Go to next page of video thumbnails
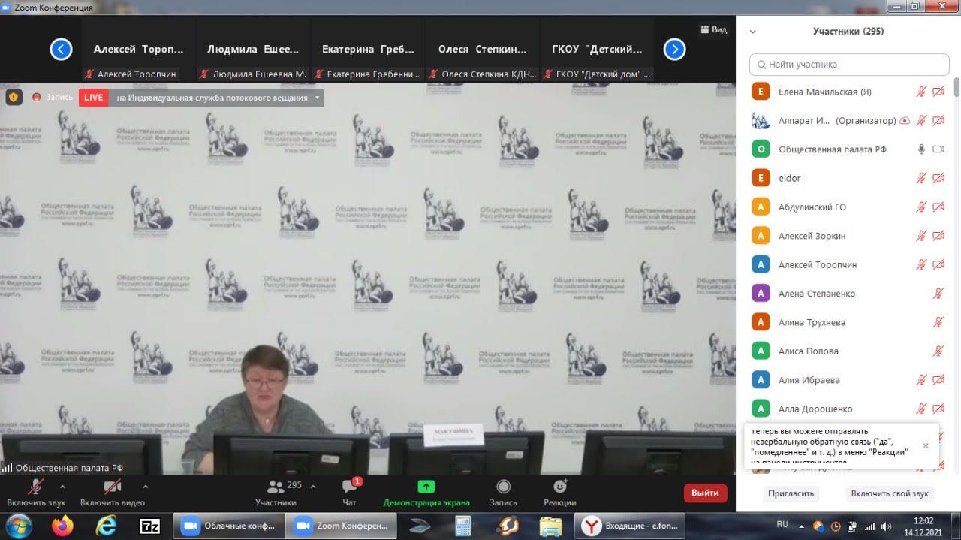The width and height of the screenshot is (961, 540). point(674,50)
